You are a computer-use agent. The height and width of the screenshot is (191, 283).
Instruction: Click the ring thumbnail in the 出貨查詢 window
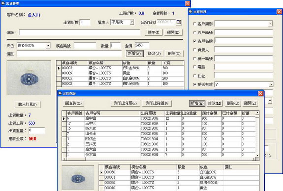[x=78, y=177]
